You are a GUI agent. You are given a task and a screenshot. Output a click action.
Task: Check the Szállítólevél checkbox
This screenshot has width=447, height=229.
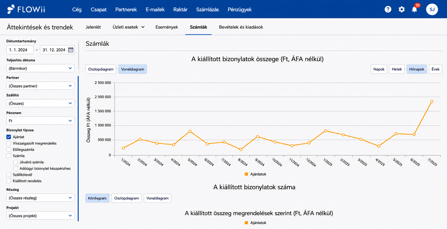click(9, 175)
